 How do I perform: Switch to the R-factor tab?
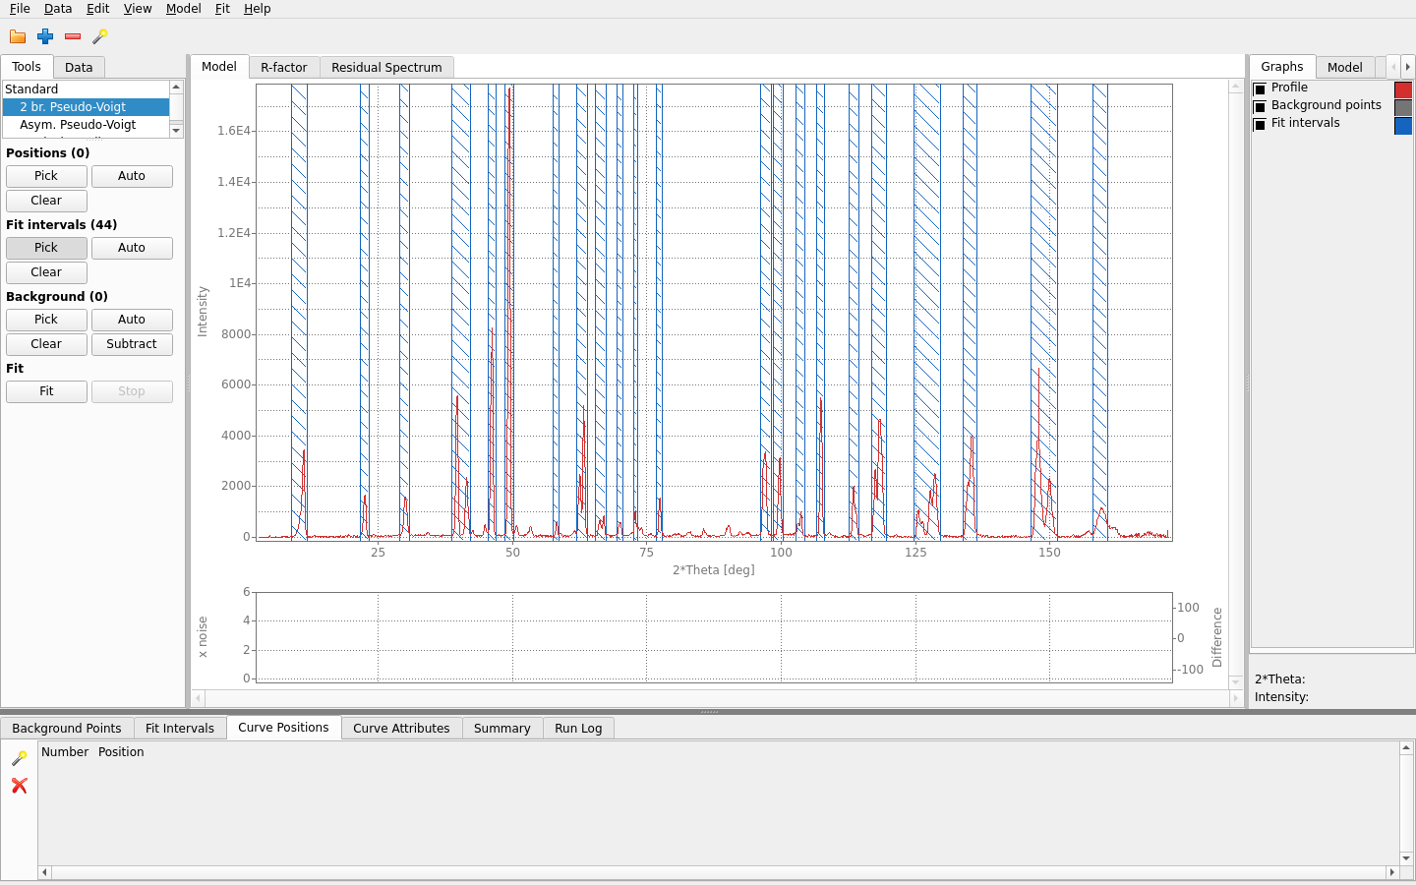[284, 68]
